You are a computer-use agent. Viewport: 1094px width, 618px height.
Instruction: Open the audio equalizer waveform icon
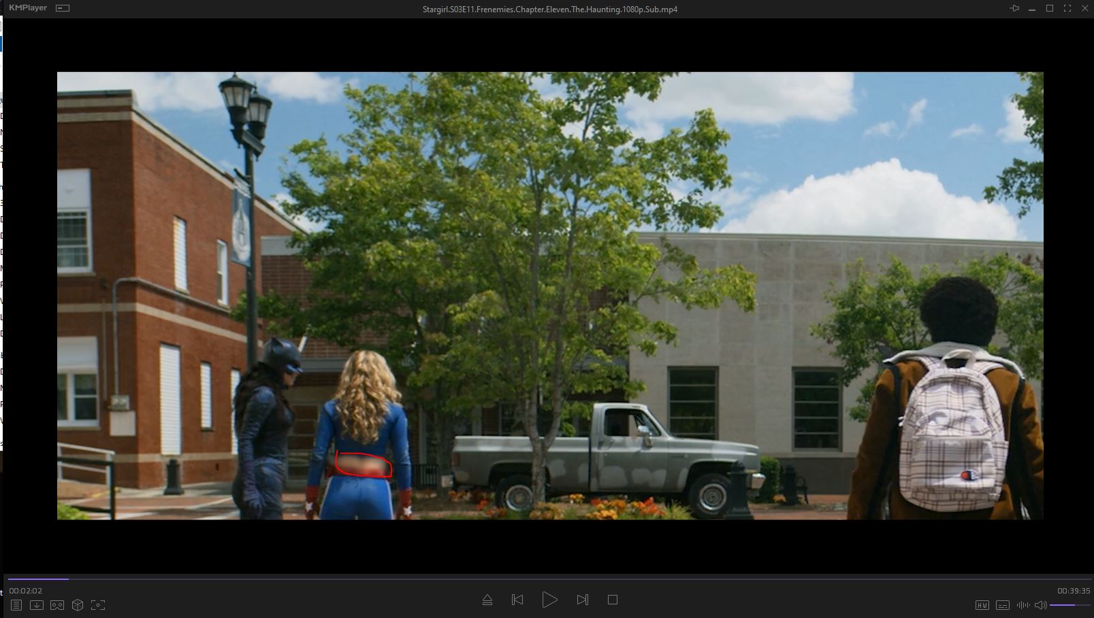tap(1023, 605)
